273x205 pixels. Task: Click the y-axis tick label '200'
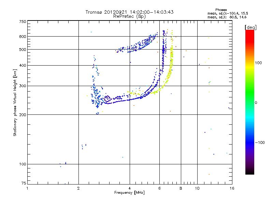click(x=23, y=115)
